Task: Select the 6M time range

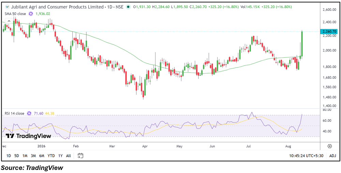Action: tap(42, 156)
